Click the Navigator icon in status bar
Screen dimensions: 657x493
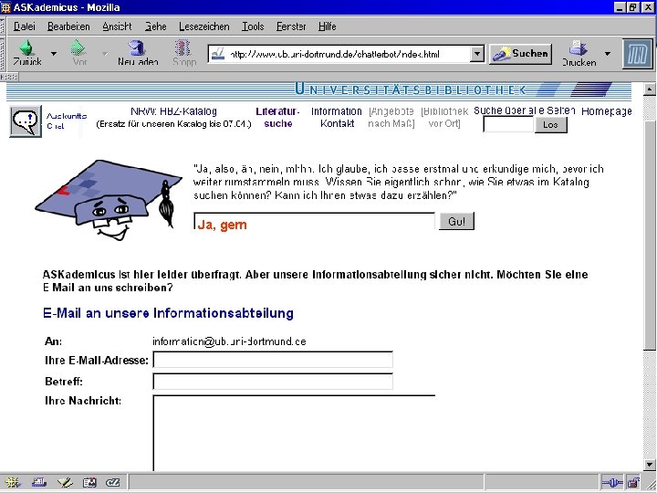tap(12, 483)
